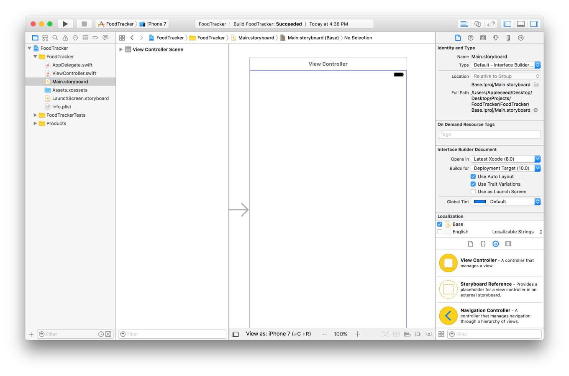
Task: Open the related items grid menu
Action: pyautogui.click(x=122, y=38)
